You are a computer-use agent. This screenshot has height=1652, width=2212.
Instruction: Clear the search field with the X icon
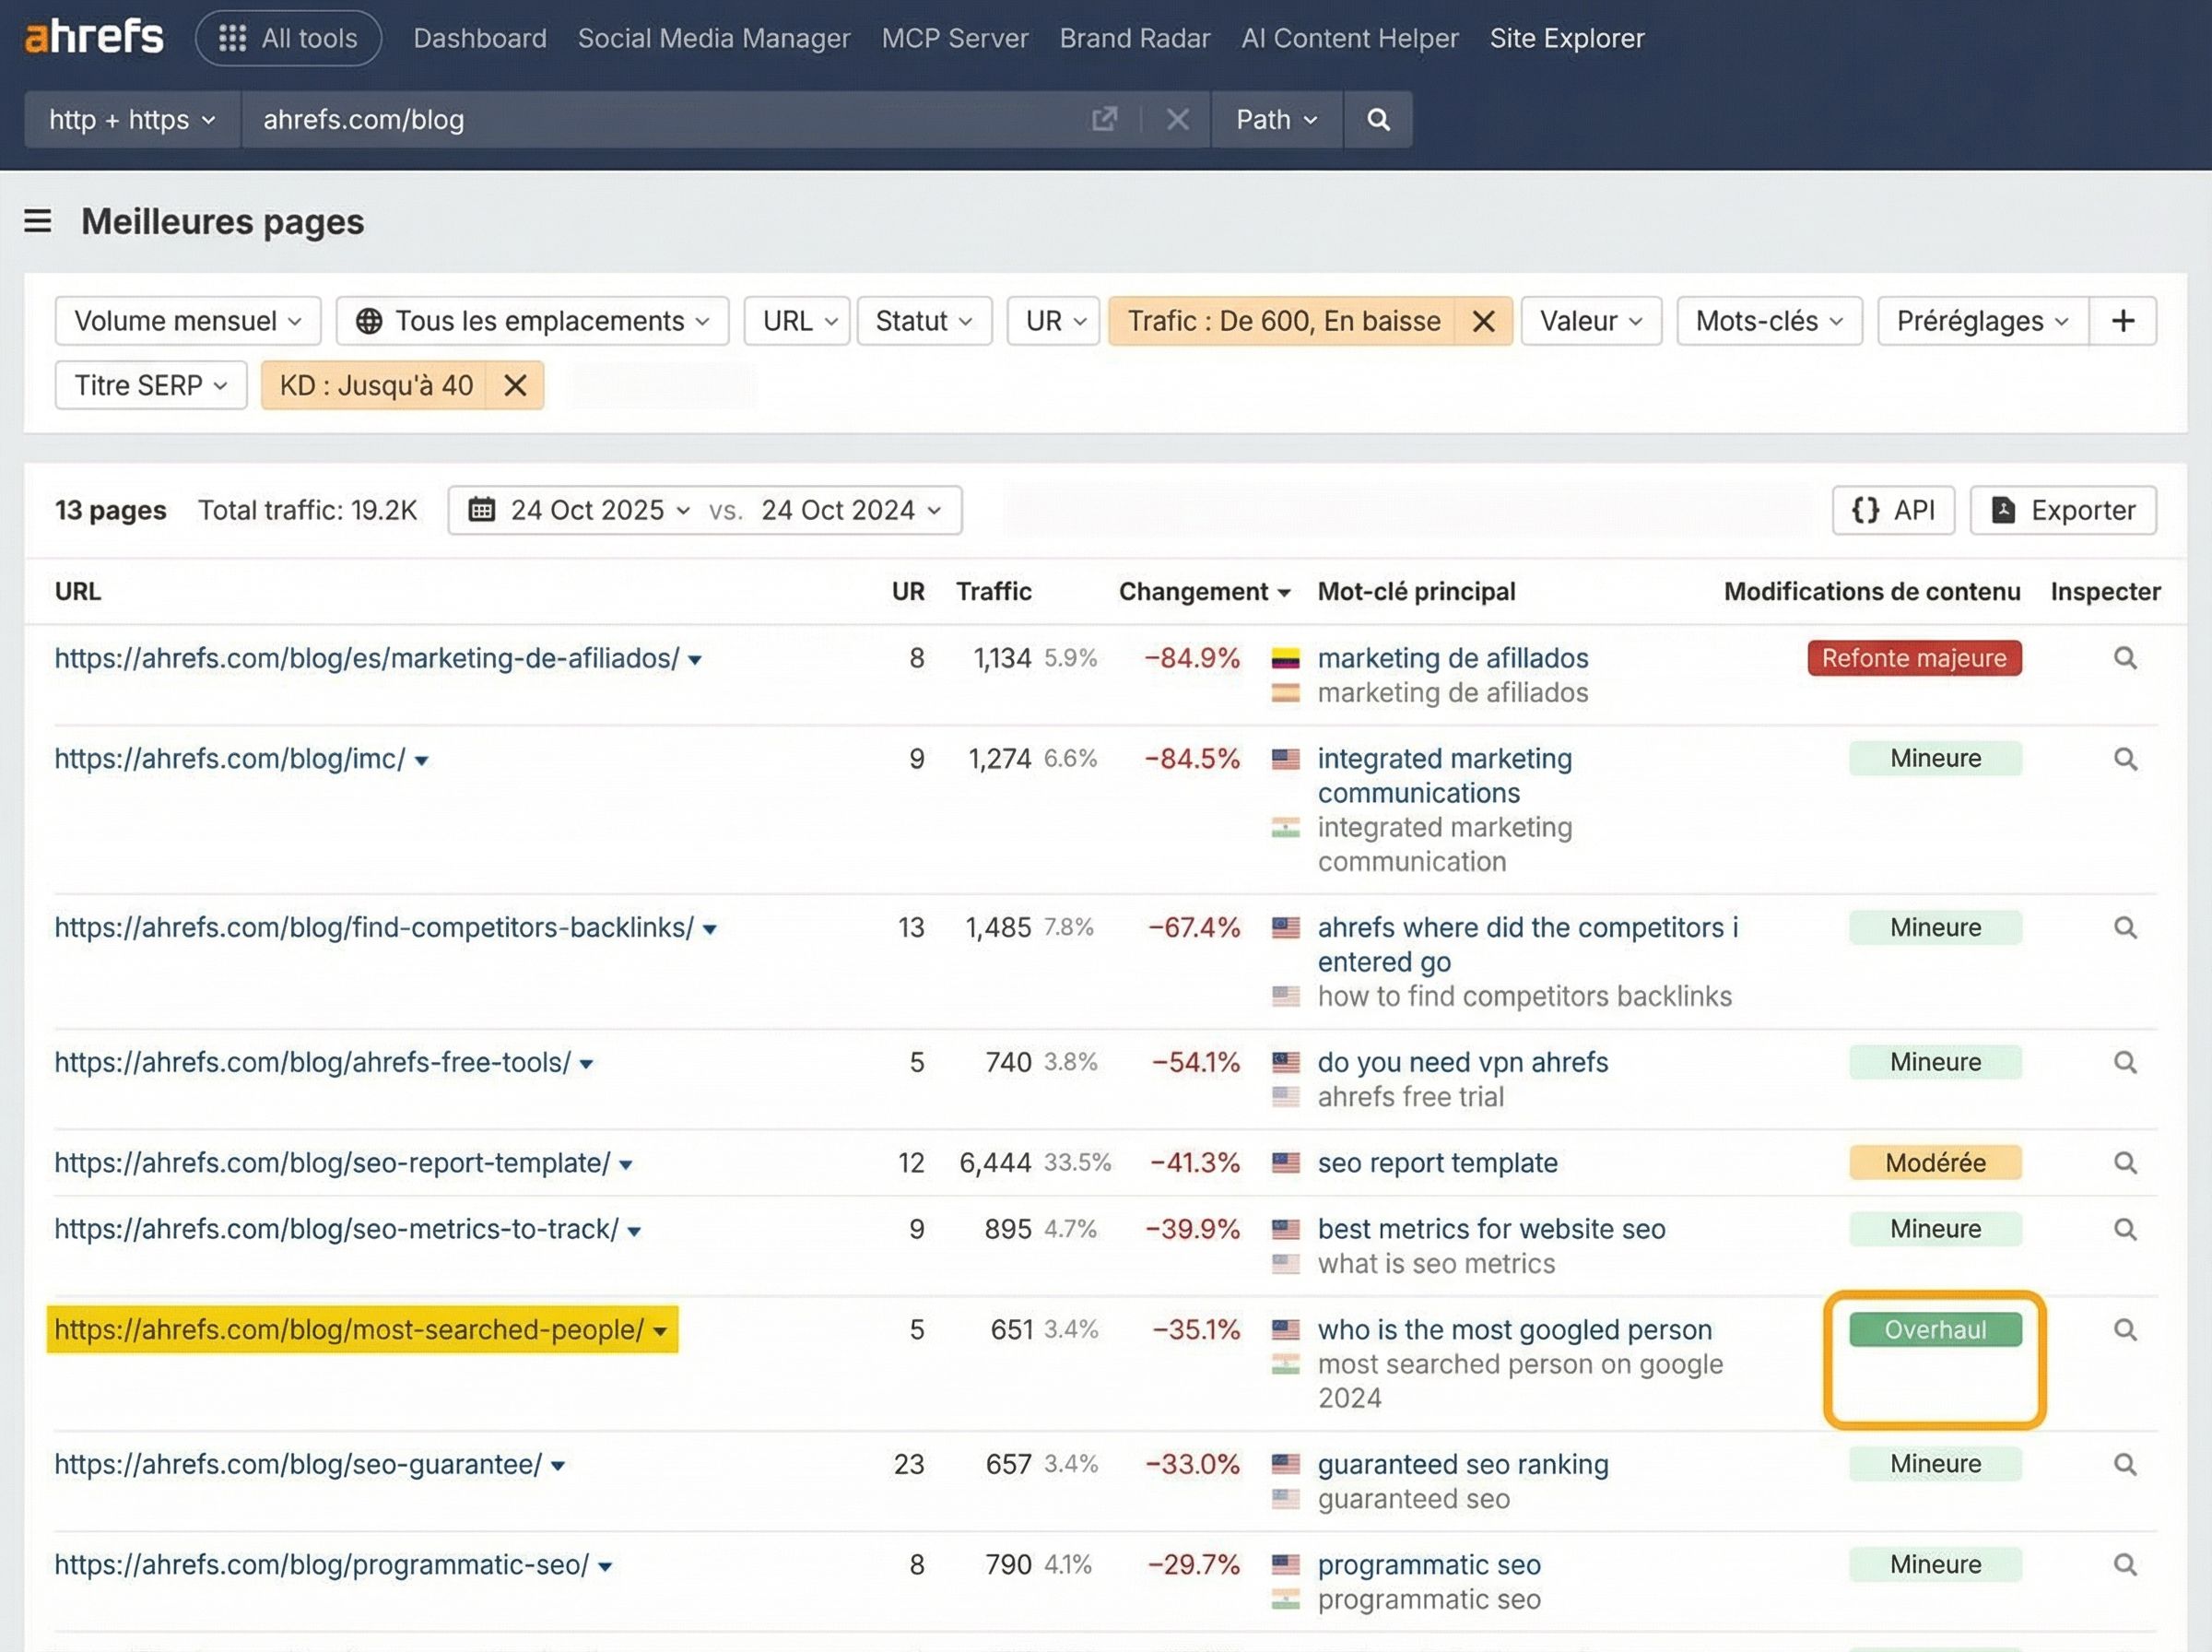tap(1176, 119)
